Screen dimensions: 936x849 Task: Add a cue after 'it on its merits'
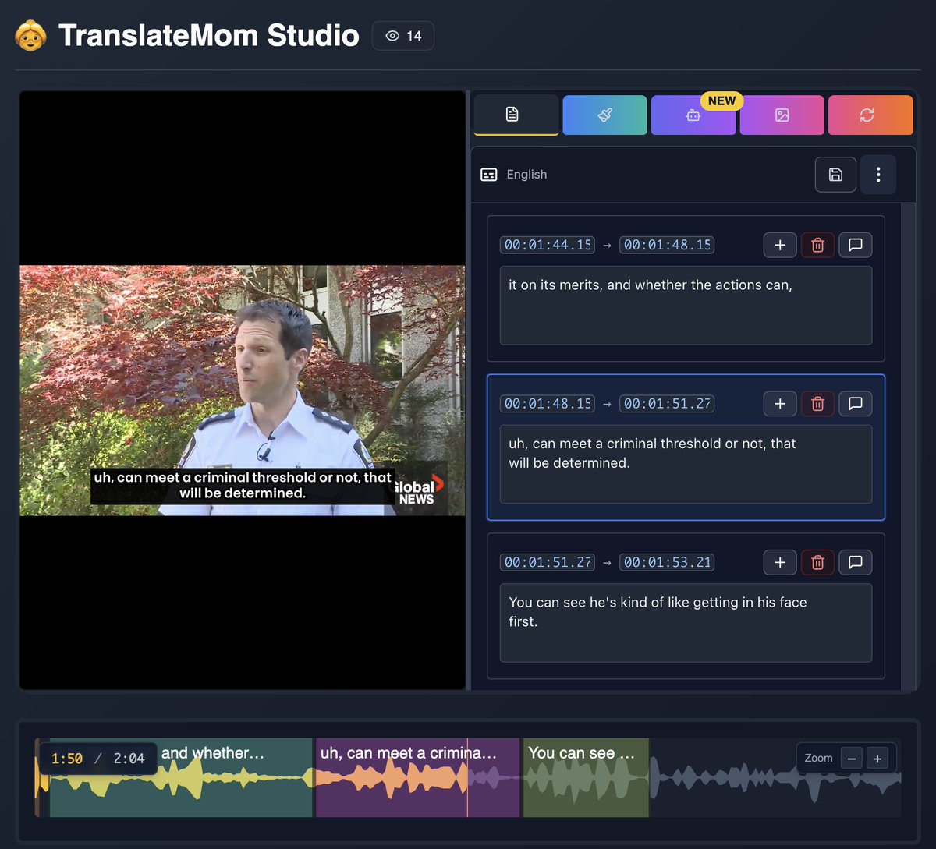[x=779, y=244]
